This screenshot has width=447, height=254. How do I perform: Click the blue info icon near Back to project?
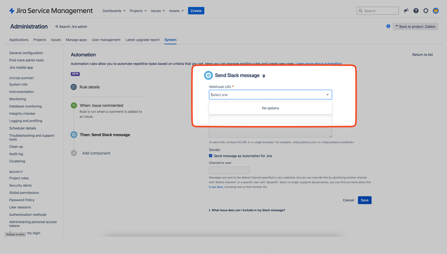388,26
